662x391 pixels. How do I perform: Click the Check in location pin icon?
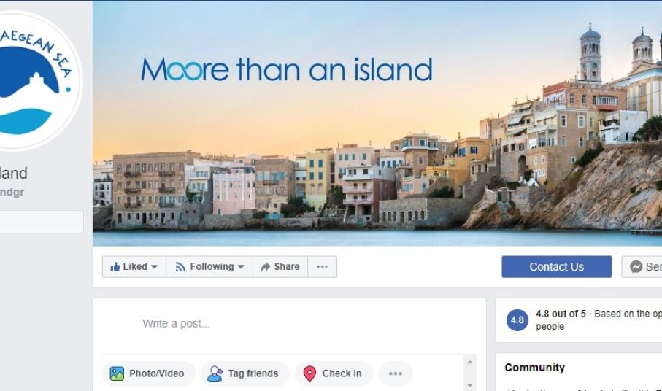pos(310,373)
